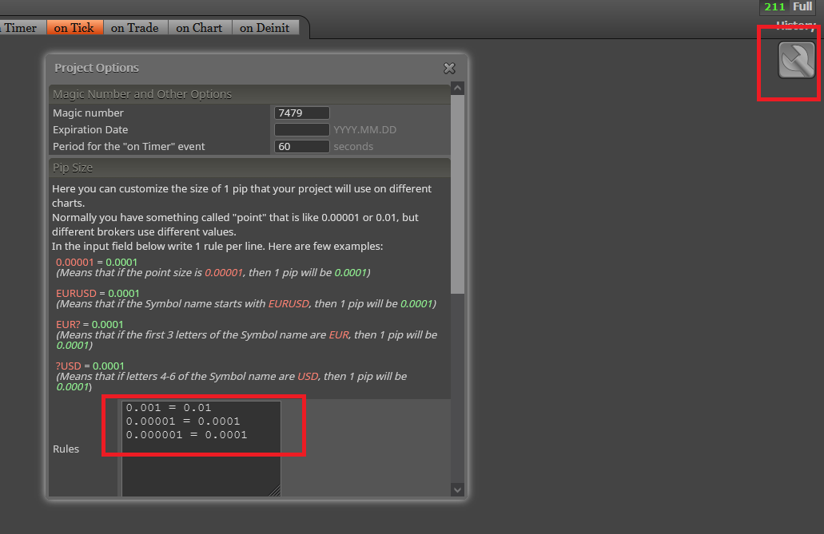The height and width of the screenshot is (534, 824).
Task: Open the wrench Project Options icon
Action: click(797, 61)
